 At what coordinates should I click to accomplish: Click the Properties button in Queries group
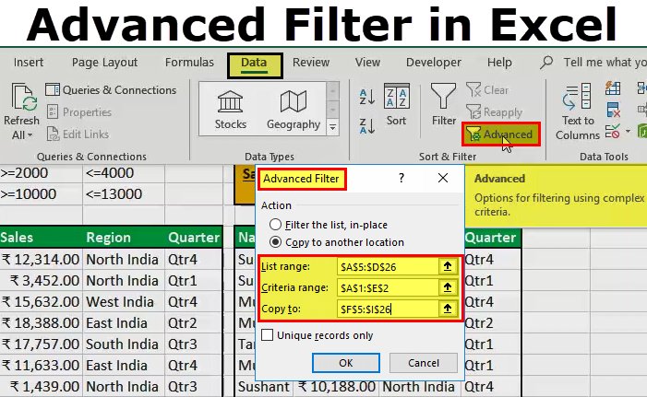(78, 112)
